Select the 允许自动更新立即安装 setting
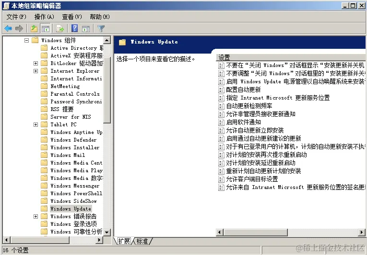367x255 pixels. point(255,130)
